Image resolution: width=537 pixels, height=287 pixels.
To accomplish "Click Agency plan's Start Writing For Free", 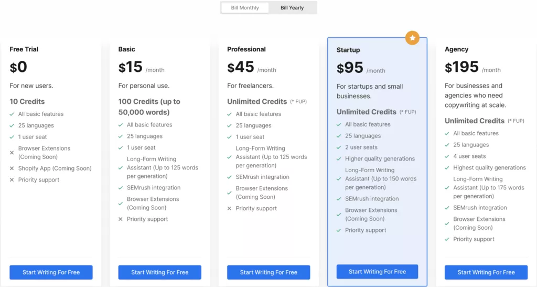I will tap(486, 272).
